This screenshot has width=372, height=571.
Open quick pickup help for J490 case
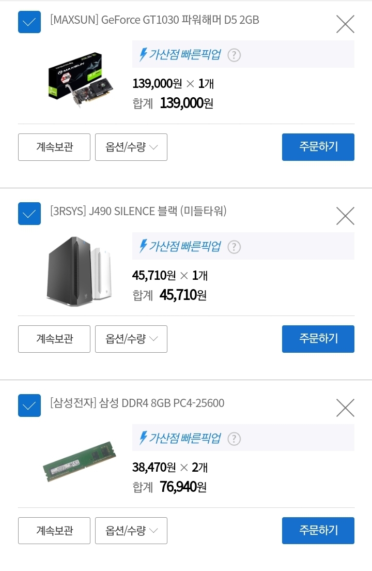(x=234, y=247)
